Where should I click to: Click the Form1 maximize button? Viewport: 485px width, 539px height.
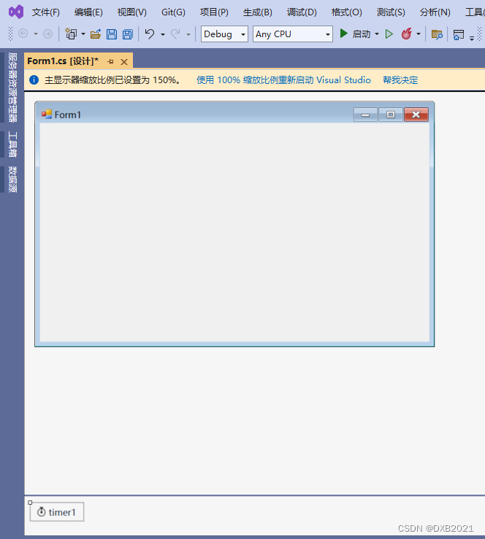tap(390, 115)
